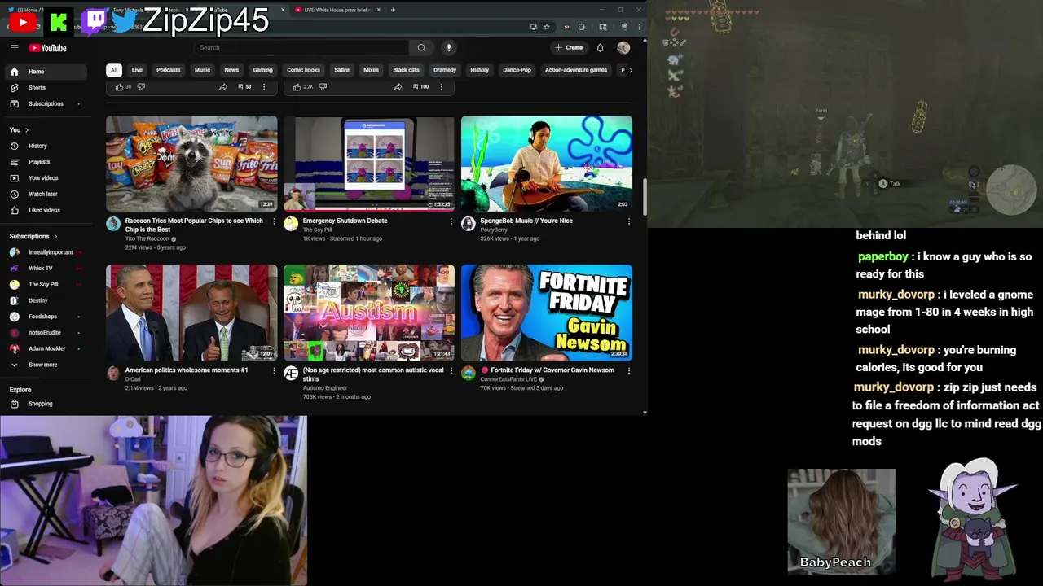This screenshot has height=586, width=1043.
Task: Share the post with 100 comments
Action: pos(398,87)
